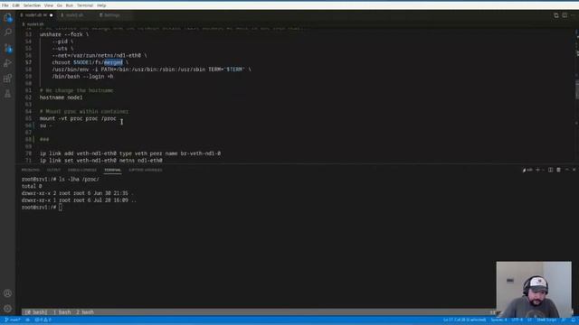Click the Spaces indentation setting

tap(498, 320)
